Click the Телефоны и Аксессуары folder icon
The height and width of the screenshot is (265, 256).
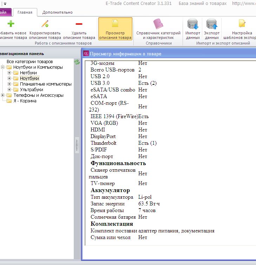pos(9,95)
